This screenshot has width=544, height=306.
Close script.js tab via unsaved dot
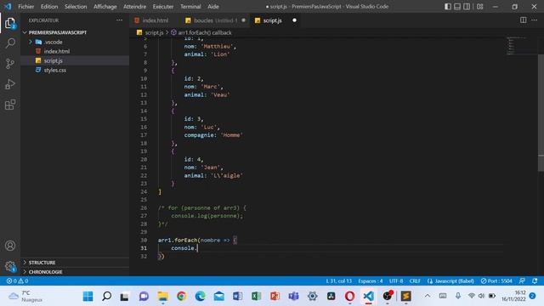coord(294,20)
